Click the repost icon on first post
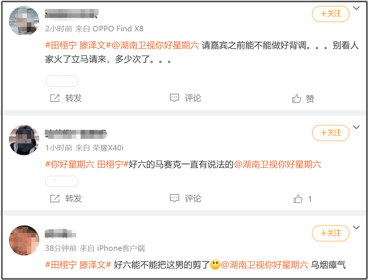368x280 pixels. (55, 98)
